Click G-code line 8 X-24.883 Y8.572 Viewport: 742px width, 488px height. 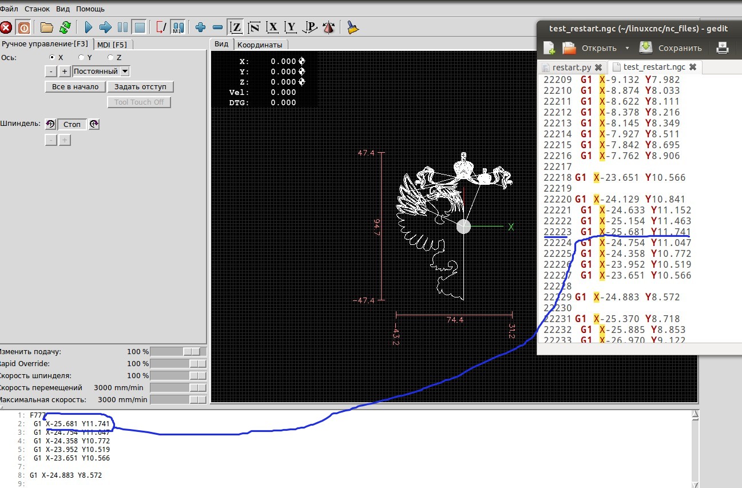(x=66, y=475)
